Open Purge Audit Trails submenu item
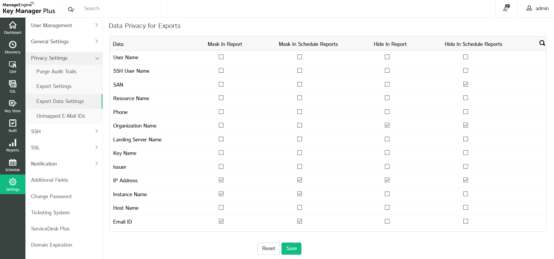 click(56, 72)
